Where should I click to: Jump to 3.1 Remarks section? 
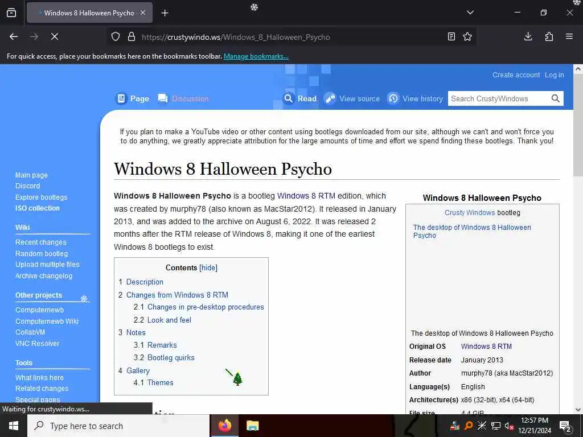coord(155,345)
